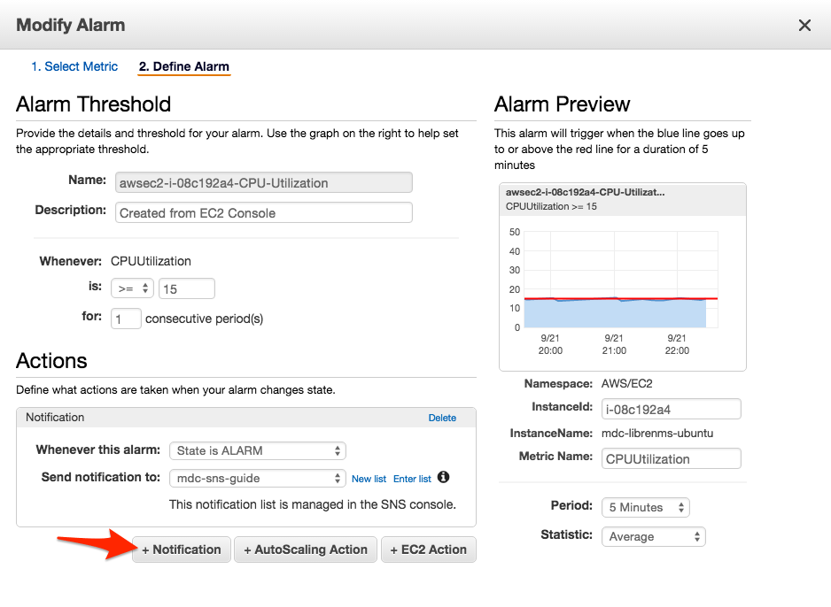Click the consecutive periods input

pyautogui.click(x=126, y=319)
